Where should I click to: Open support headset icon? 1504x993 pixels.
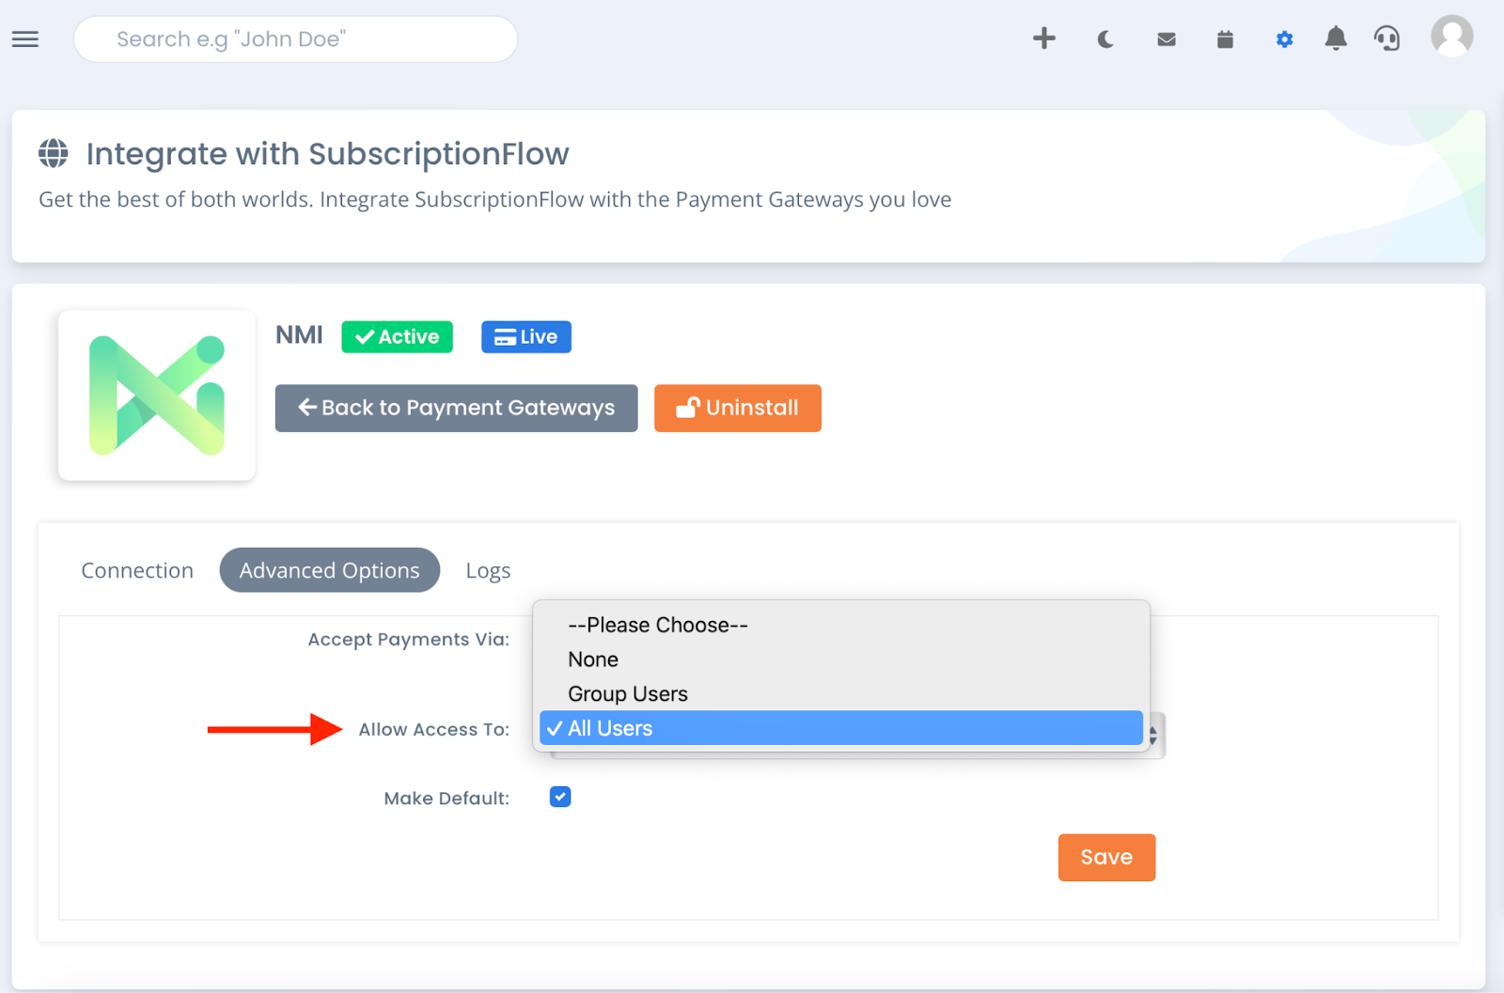point(1387,39)
